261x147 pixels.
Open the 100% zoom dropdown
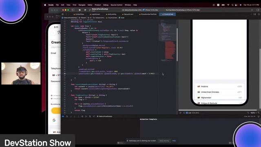pos(254,113)
